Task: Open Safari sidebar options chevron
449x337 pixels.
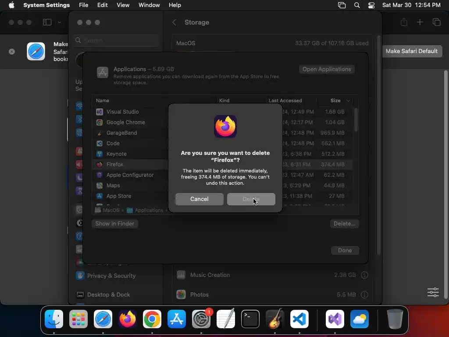Action: tap(59, 22)
